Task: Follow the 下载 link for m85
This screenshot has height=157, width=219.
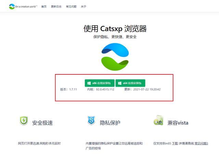Action: click(x=175, y=143)
